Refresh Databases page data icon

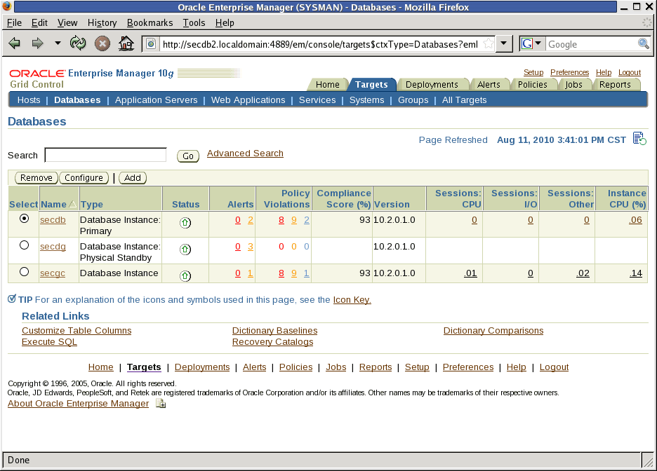click(x=639, y=139)
